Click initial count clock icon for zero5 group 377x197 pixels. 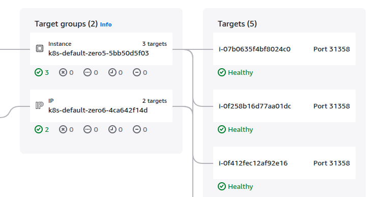pos(112,72)
